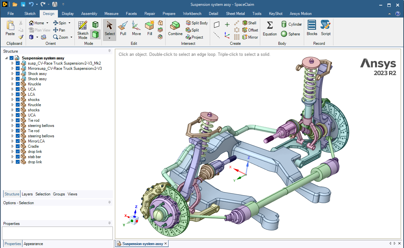Image resolution: width=404 pixels, height=248 pixels.
Task: Uncheck the Cradle component checkbox
Action: point(18,146)
